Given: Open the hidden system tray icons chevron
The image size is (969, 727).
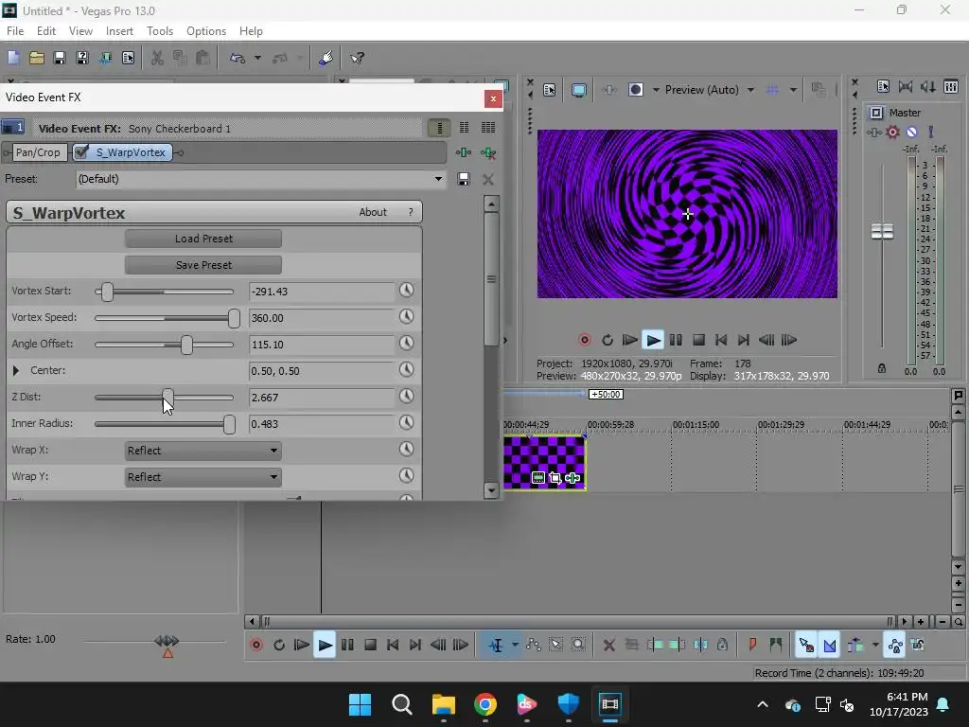Looking at the screenshot, I should pyautogui.click(x=763, y=704).
